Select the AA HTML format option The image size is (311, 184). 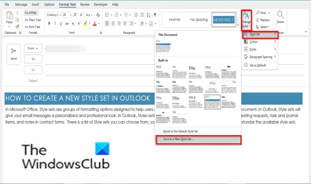click(31, 13)
